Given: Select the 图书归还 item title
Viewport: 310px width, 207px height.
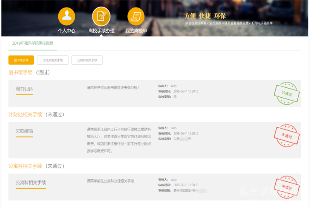Looking at the screenshot, I should (24, 89).
